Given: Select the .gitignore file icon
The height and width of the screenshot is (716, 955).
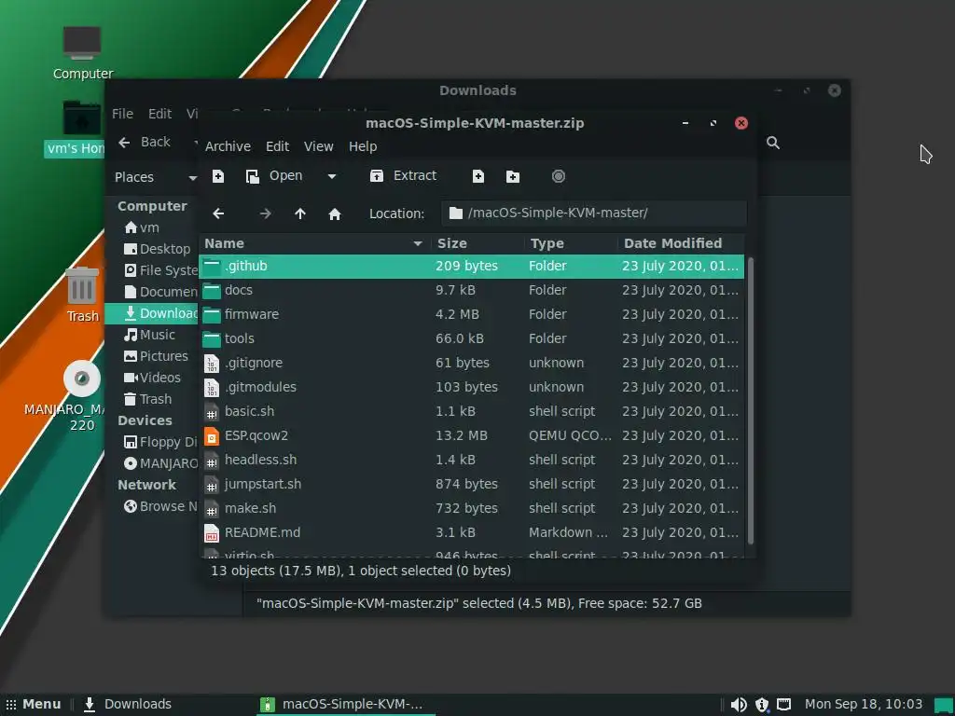Looking at the screenshot, I should pos(212,364).
